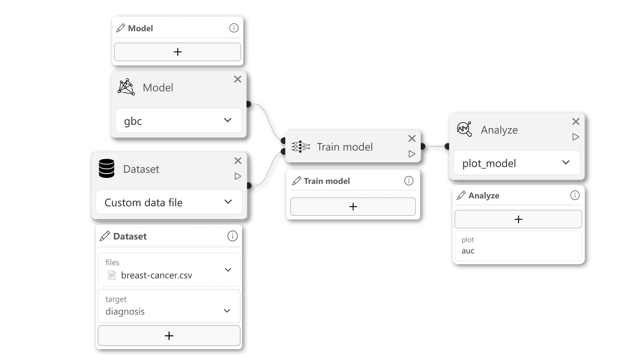Viewport: 644px width, 362px height.
Task: Add a parameter to the Model panel
Action: (x=177, y=52)
